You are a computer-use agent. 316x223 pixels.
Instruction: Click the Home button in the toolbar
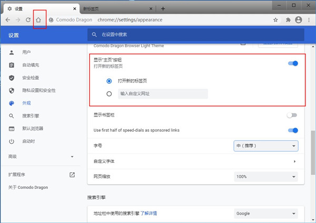38,20
